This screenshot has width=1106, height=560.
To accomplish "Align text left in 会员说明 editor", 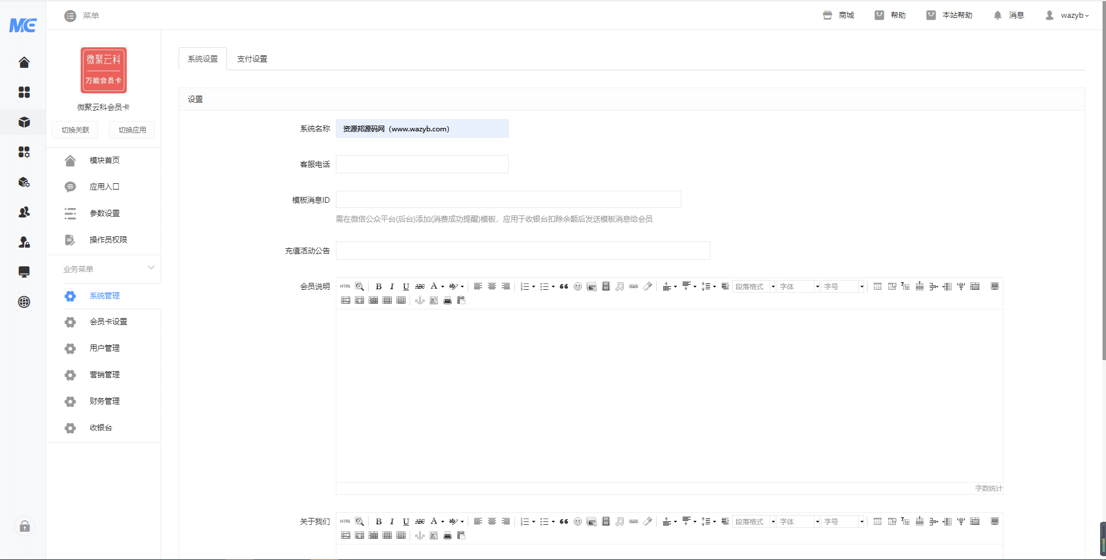I will click(x=478, y=286).
